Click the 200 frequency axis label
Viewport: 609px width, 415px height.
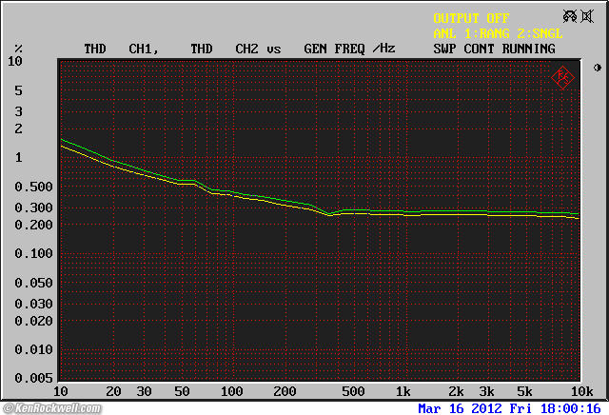[285, 391]
